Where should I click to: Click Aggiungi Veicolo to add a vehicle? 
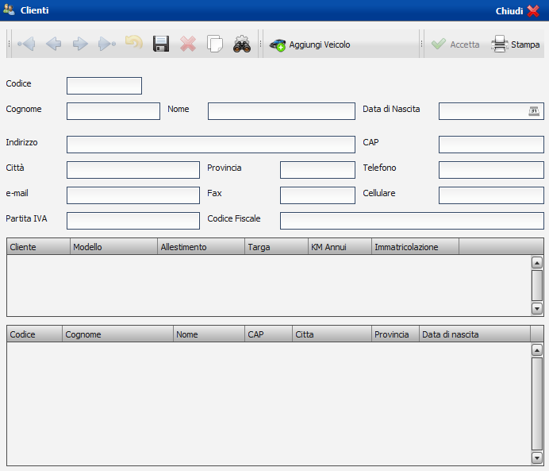point(310,44)
